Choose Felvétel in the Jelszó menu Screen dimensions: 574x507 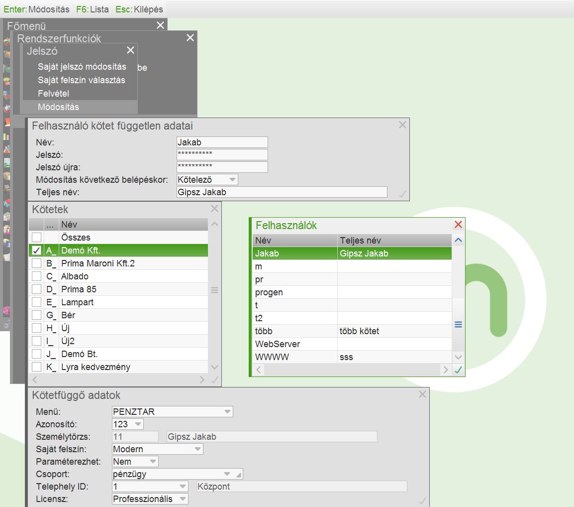click(53, 94)
